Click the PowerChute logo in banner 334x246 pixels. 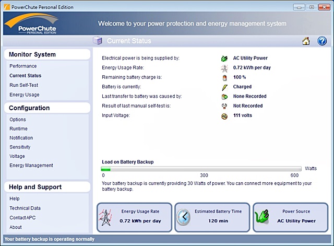(x=31, y=24)
